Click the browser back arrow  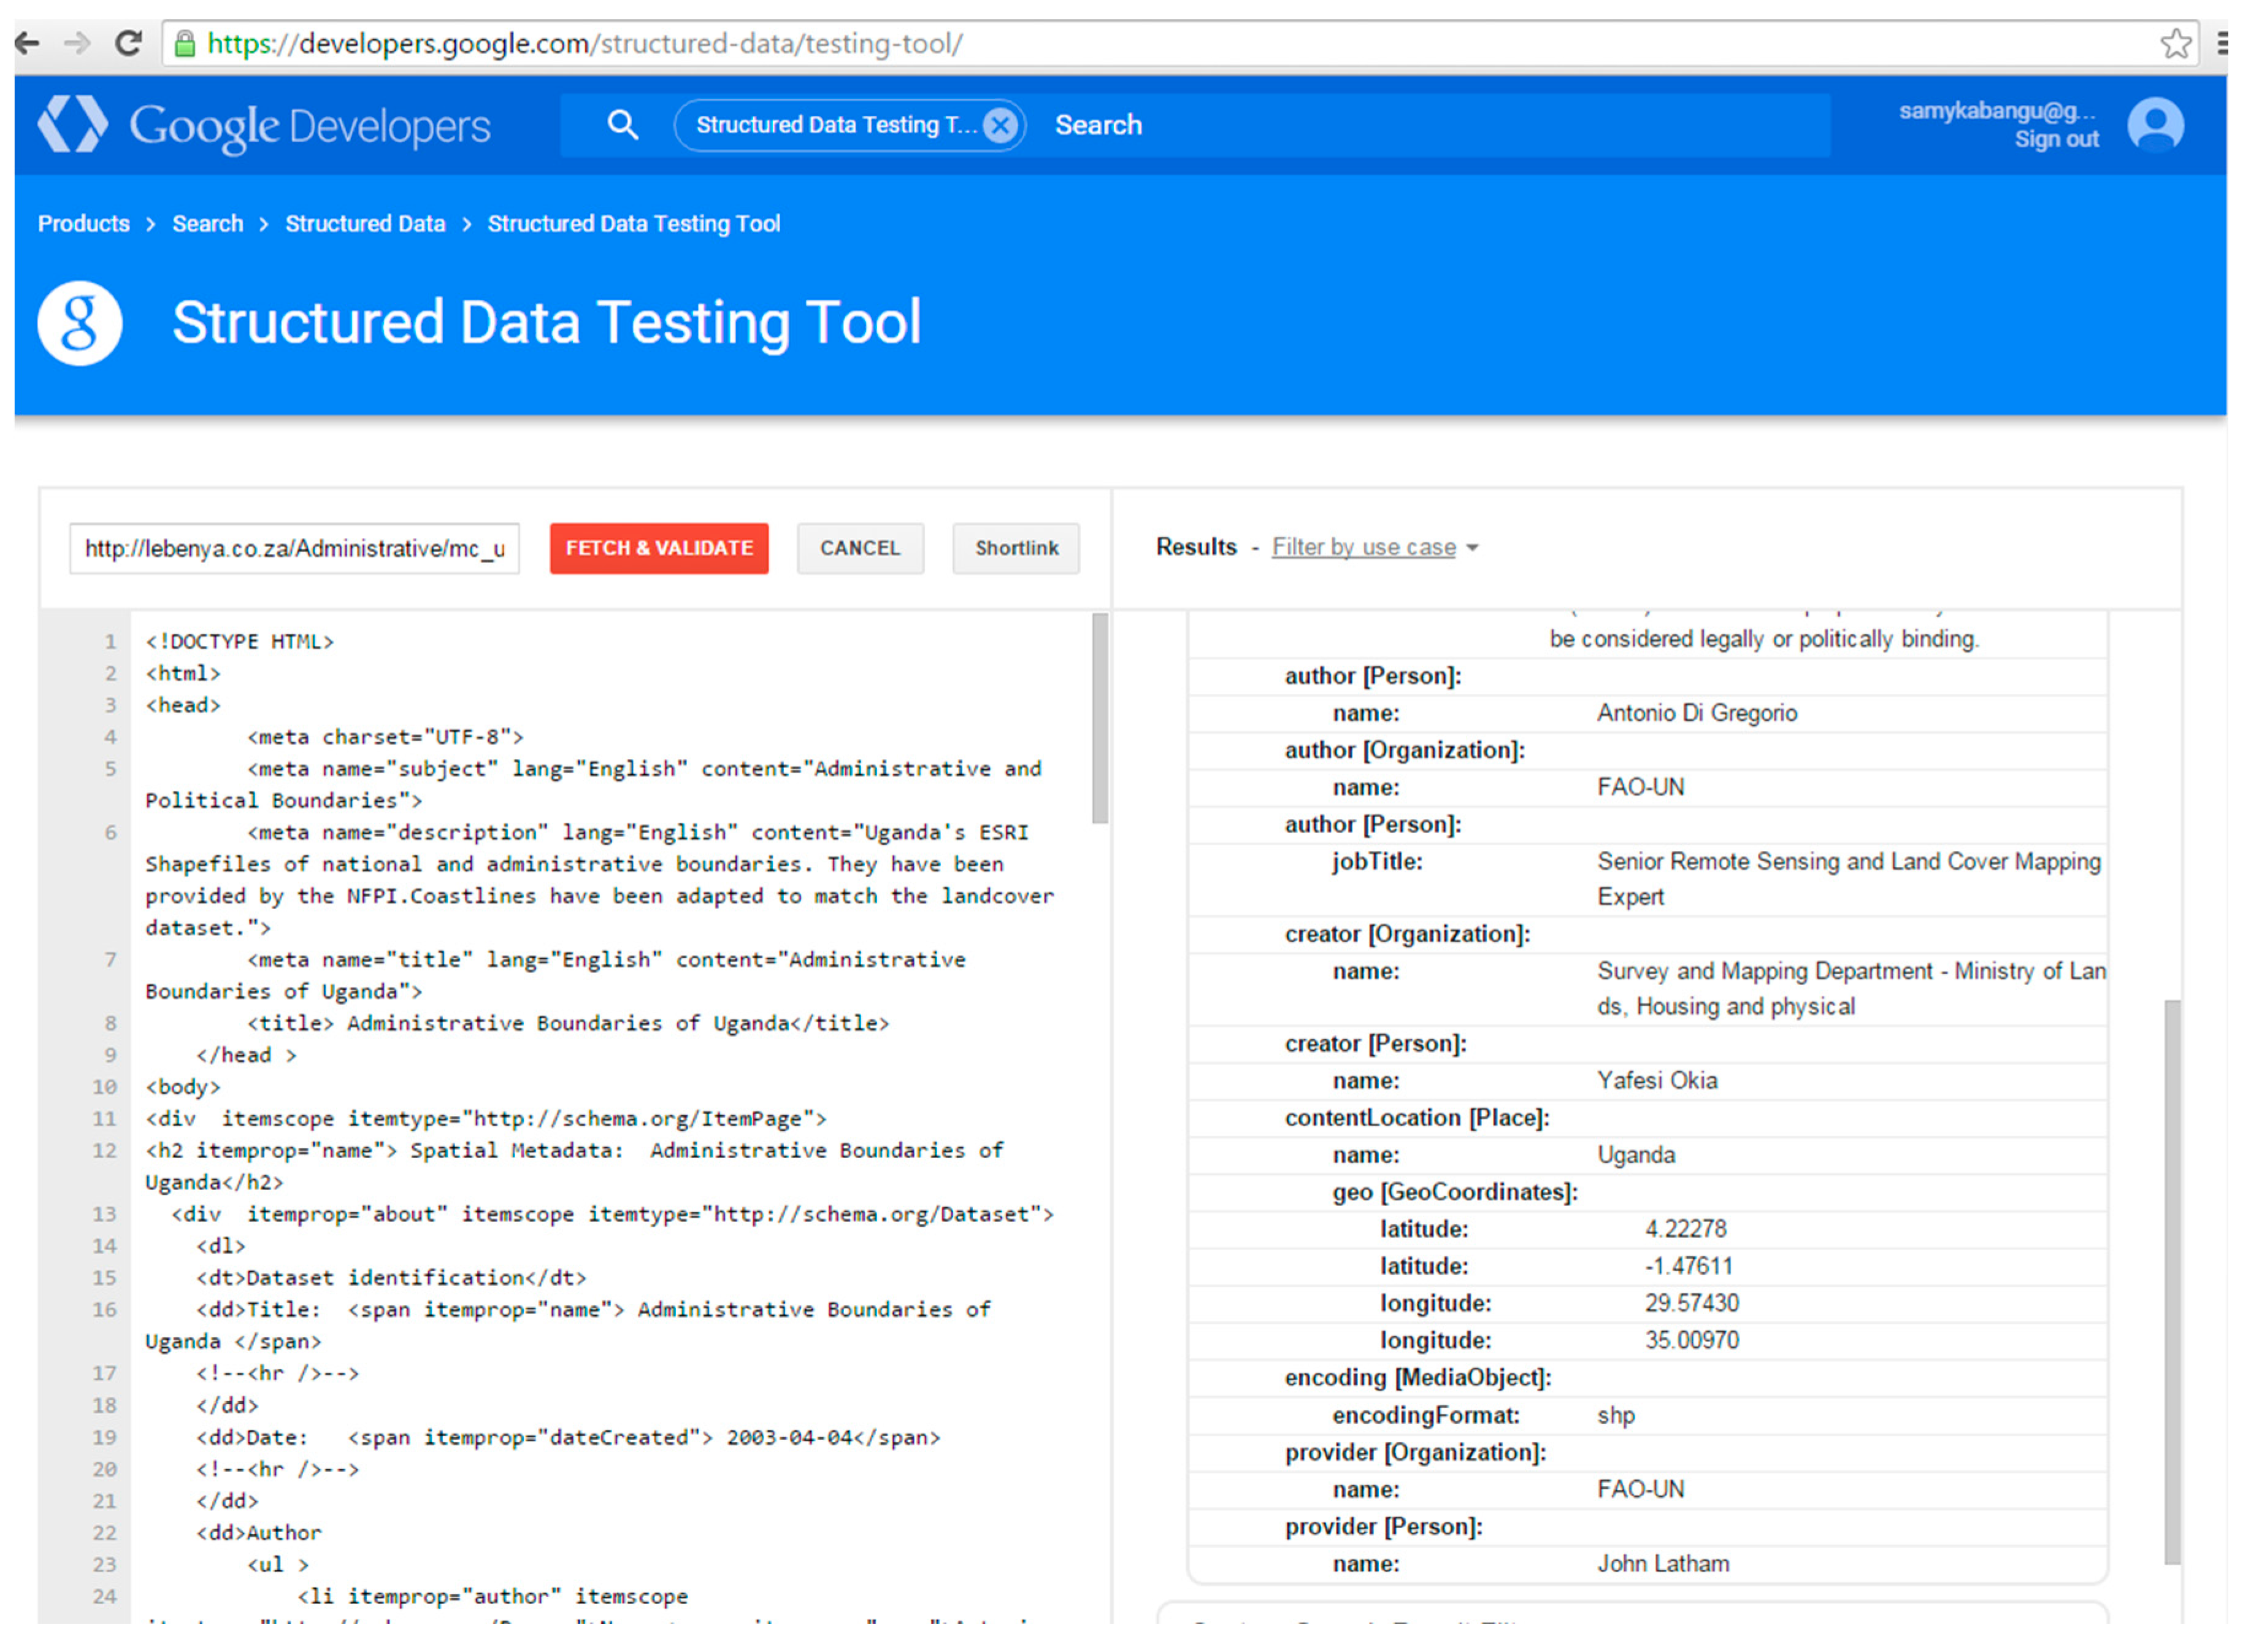(x=27, y=43)
